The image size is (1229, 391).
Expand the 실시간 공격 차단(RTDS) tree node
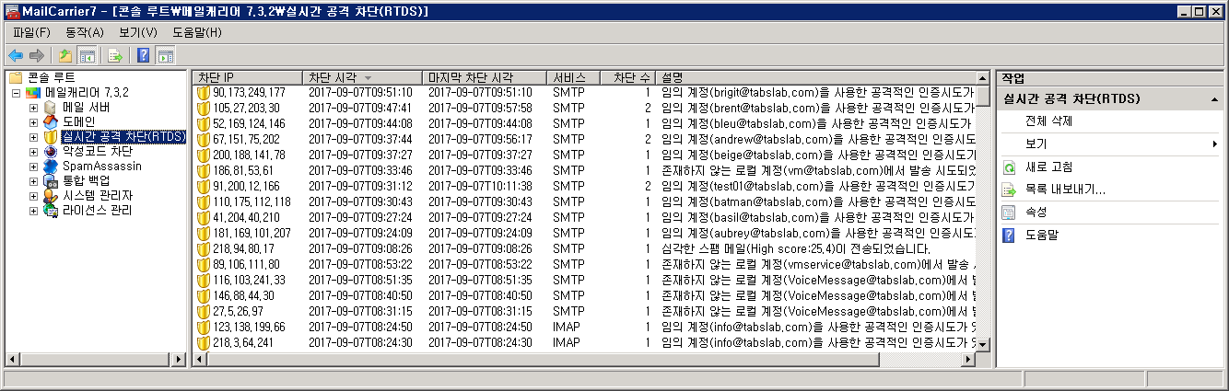point(34,137)
